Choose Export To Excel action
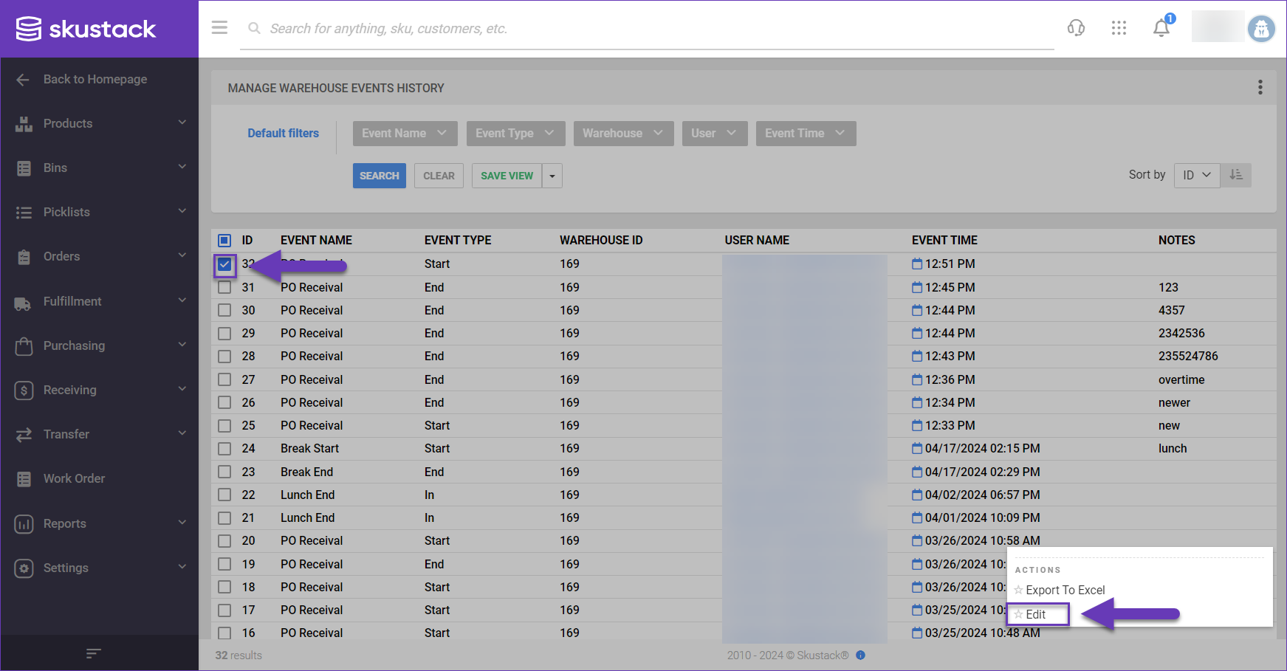Viewport: 1287px width, 671px height. pyautogui.click(x=1065, y=590)
